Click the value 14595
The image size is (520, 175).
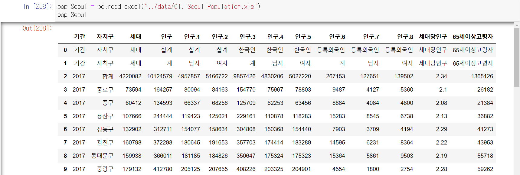[337, 142]
